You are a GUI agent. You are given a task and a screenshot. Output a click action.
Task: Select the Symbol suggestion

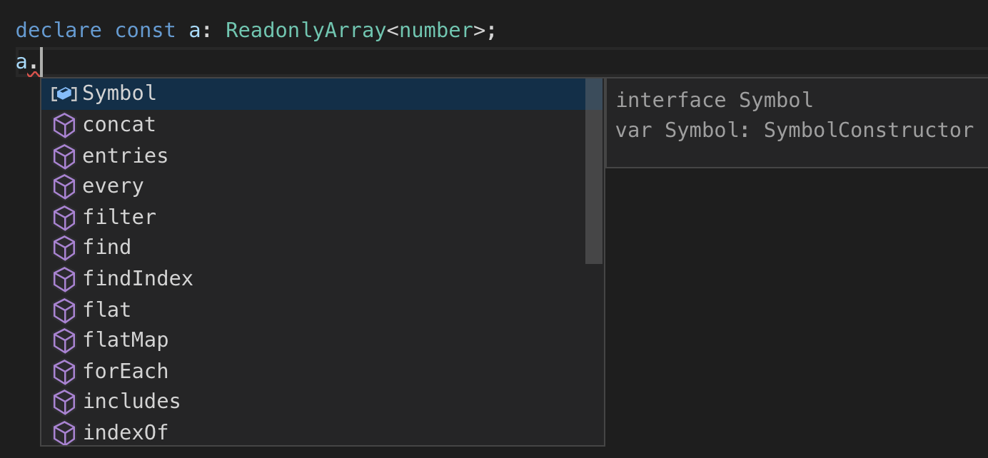pos(119,93)
